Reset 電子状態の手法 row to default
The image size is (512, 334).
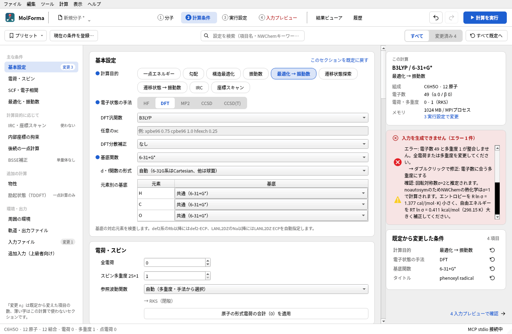[492, 259]
